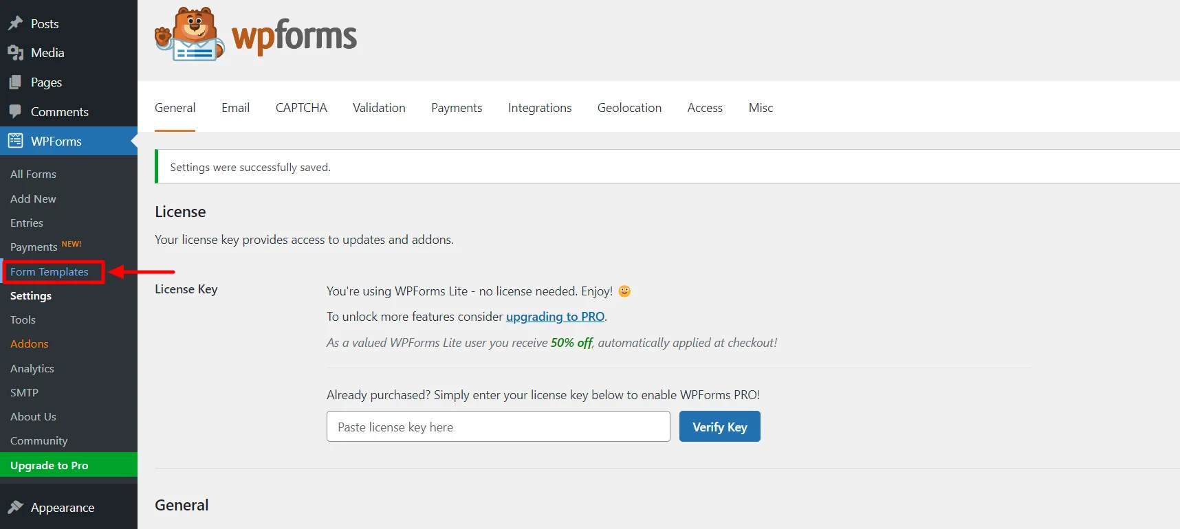
Task: Switch to the Misc tab
Action: click(x=761, y=108)
